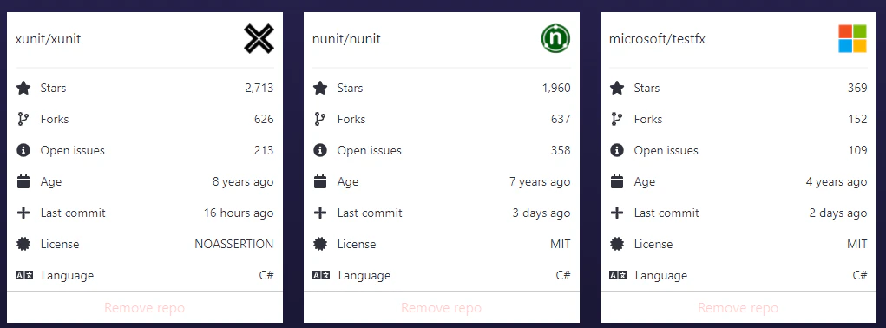Open the microsoft/testfx repo title
The height and width of the screenshot is (328, 886).
point(657,39)
